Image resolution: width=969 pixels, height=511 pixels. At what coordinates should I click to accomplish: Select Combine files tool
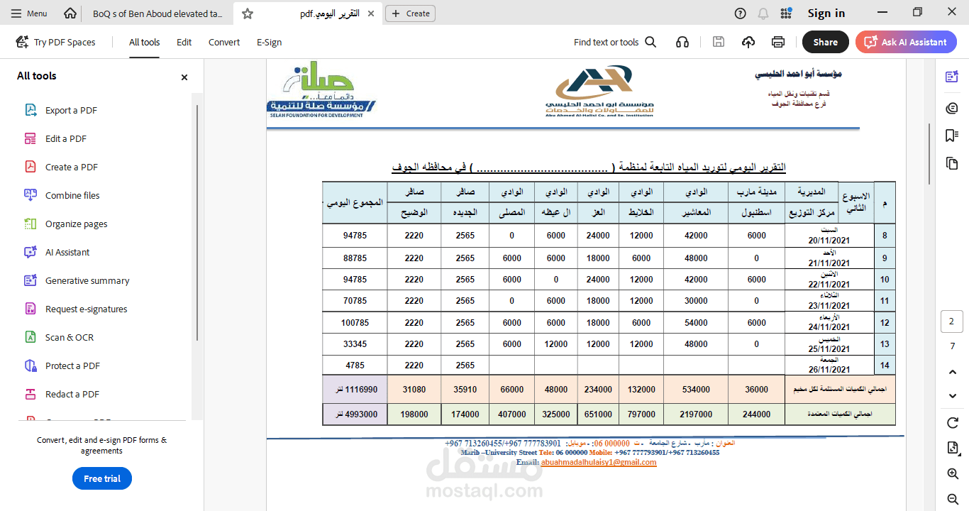[x=72, y=195]
